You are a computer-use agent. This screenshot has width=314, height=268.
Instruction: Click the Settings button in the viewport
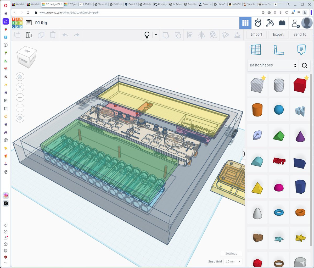point(231,254)
